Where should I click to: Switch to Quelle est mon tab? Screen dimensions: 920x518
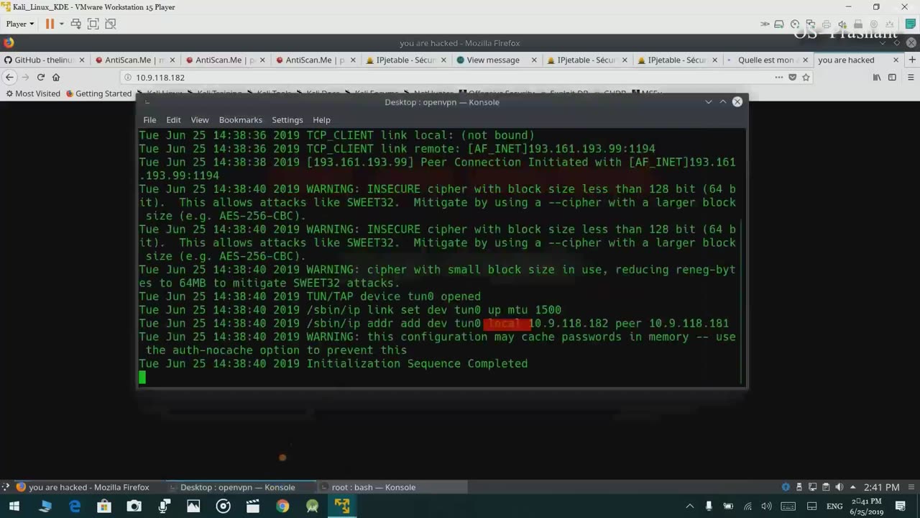(x=768, y=60)
